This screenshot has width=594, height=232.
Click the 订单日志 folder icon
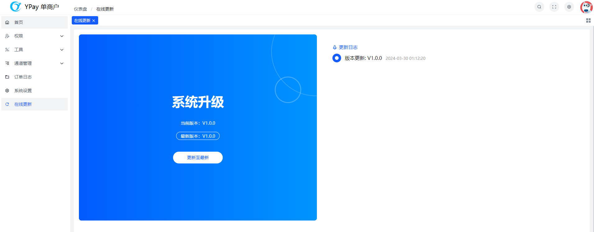click(x=7, y=77)
